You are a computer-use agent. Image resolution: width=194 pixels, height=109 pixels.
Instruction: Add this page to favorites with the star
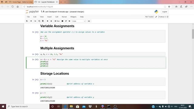pos(169,7)
